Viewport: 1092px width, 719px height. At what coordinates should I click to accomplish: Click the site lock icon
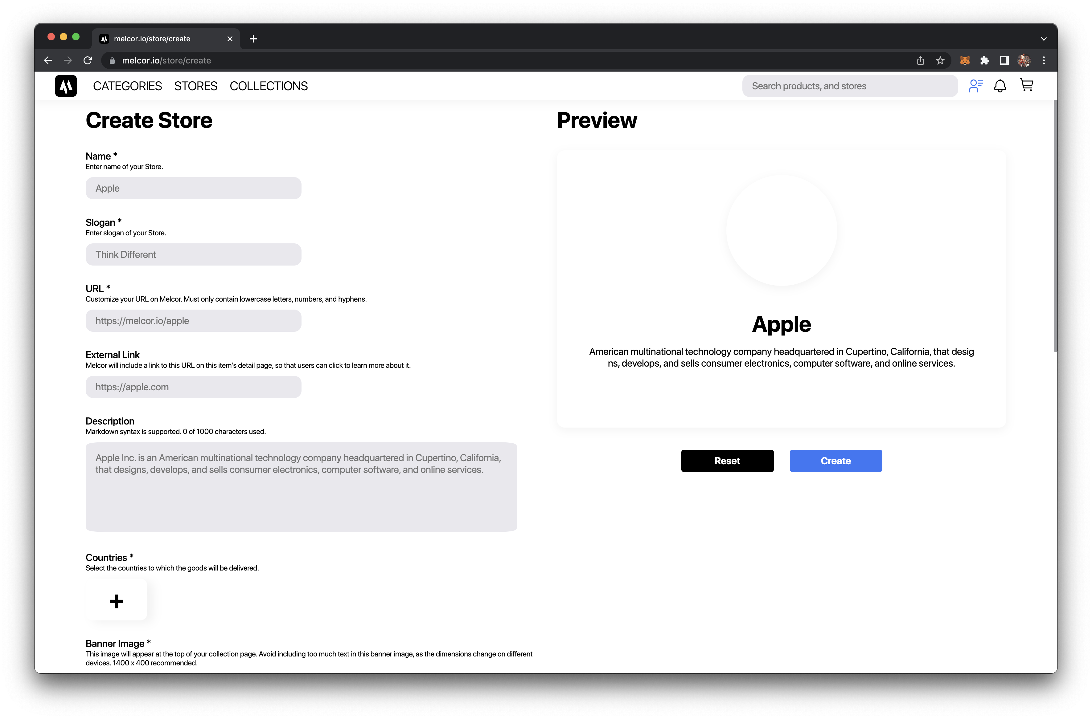[x=112, y=60]
